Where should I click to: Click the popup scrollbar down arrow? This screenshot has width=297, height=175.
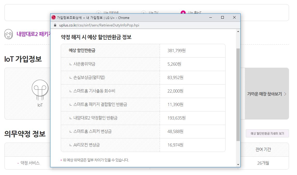click(x=238, y=164)
